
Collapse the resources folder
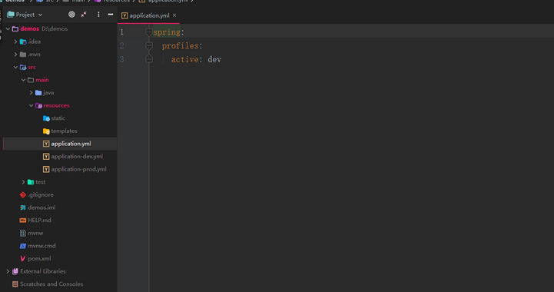[31, 105]
